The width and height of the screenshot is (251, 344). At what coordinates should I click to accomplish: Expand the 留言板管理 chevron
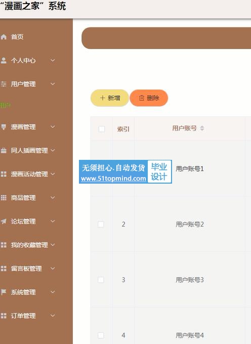(x=53, y=268)
